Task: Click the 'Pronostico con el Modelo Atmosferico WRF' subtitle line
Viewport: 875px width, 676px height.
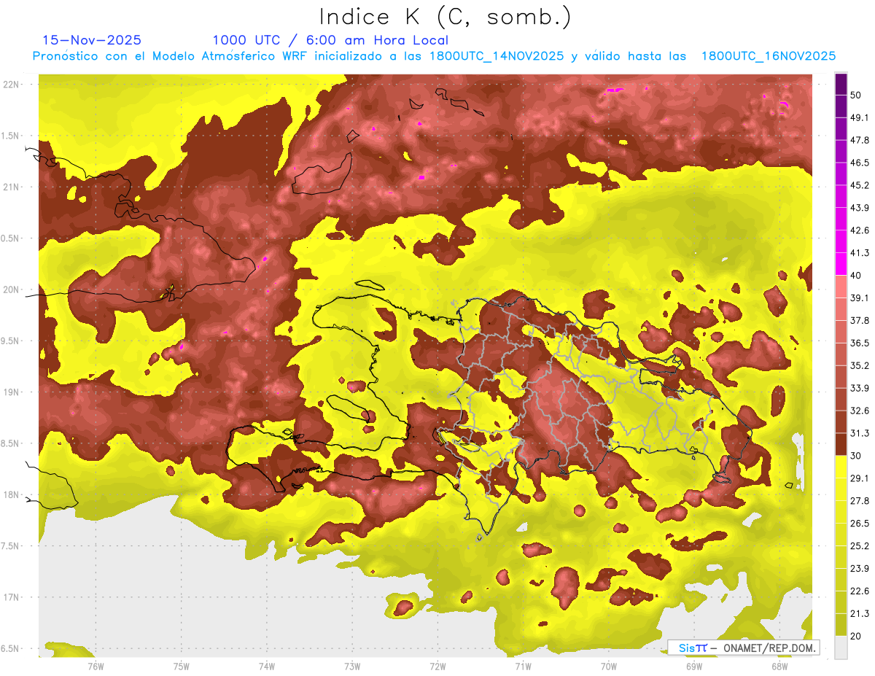Action: click(433, 56)
